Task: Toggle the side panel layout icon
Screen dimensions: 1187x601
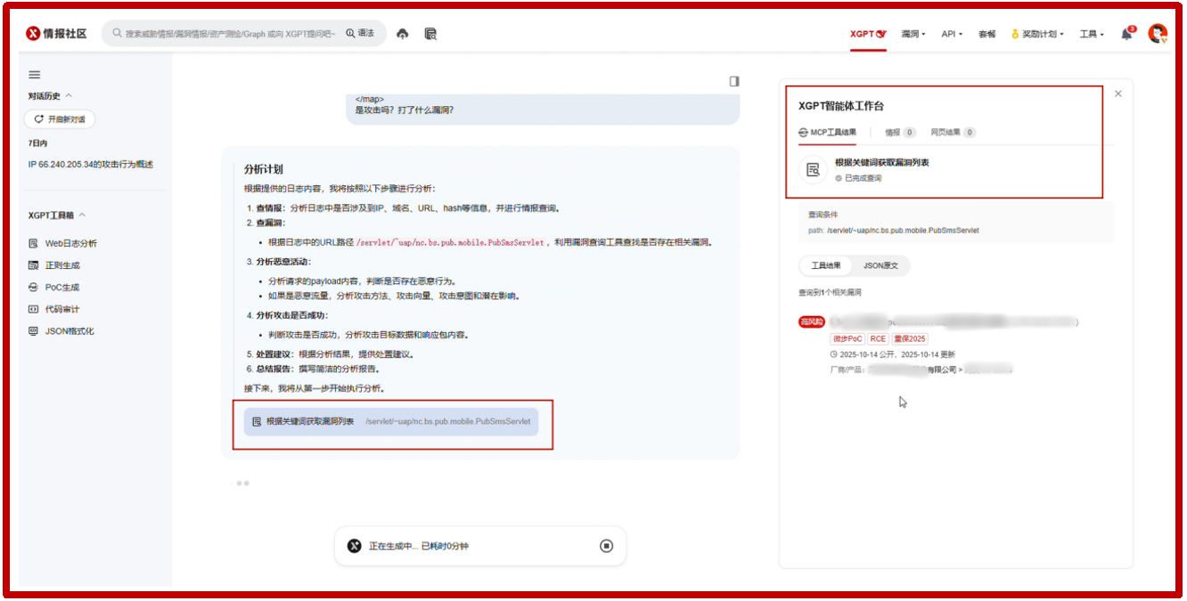Action: [734, 81]
